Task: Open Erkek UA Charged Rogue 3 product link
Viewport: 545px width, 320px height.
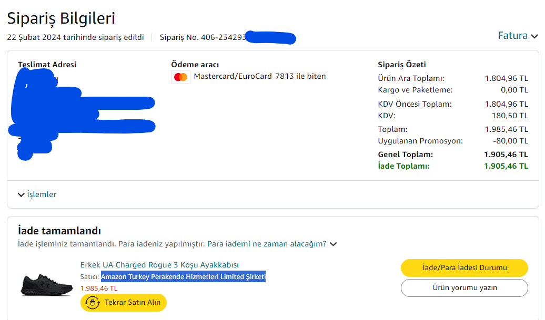Action: (x=159, y=265)
